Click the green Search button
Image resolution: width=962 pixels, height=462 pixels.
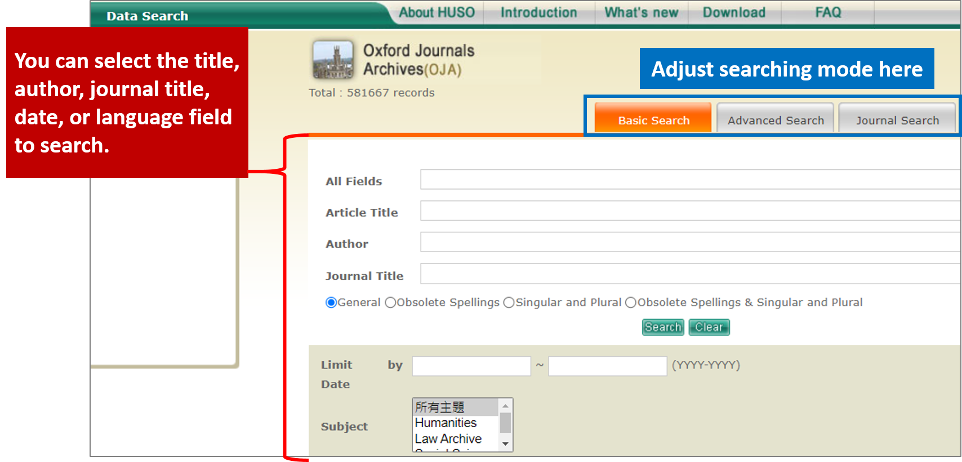coord(663,327)
